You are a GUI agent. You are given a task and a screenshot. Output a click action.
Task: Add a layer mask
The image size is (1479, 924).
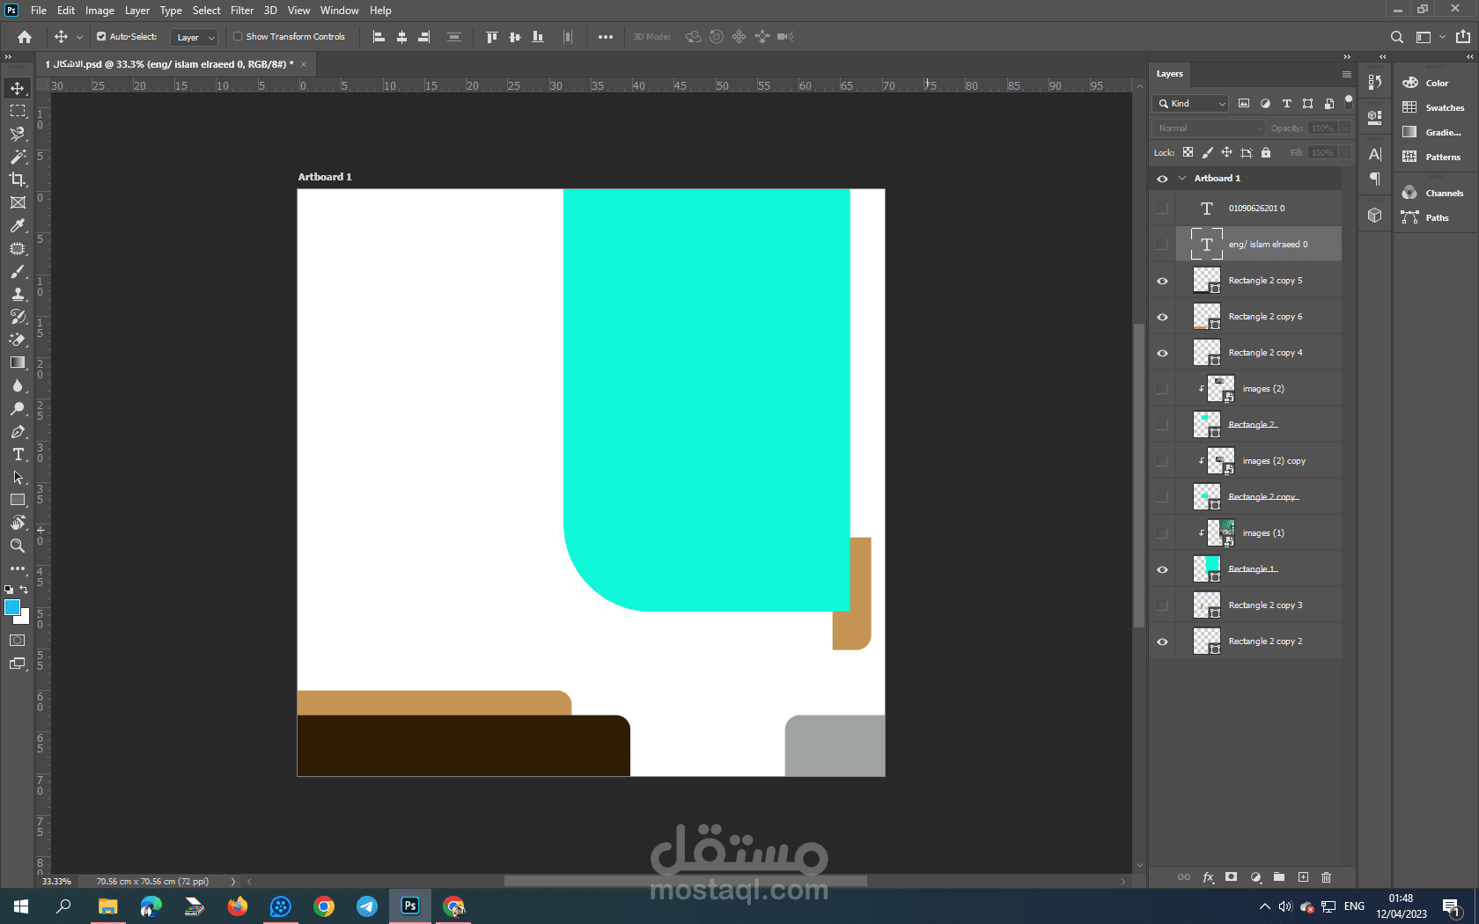[x=1232, y=877]
